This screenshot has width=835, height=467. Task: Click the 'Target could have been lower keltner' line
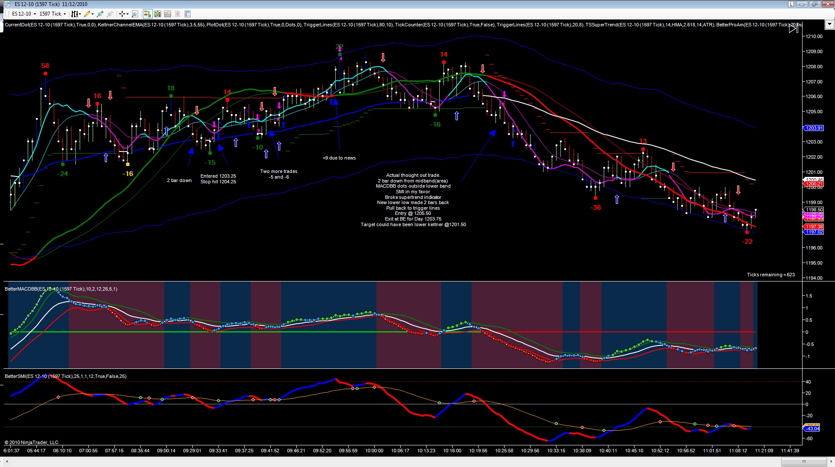(413, 224)
